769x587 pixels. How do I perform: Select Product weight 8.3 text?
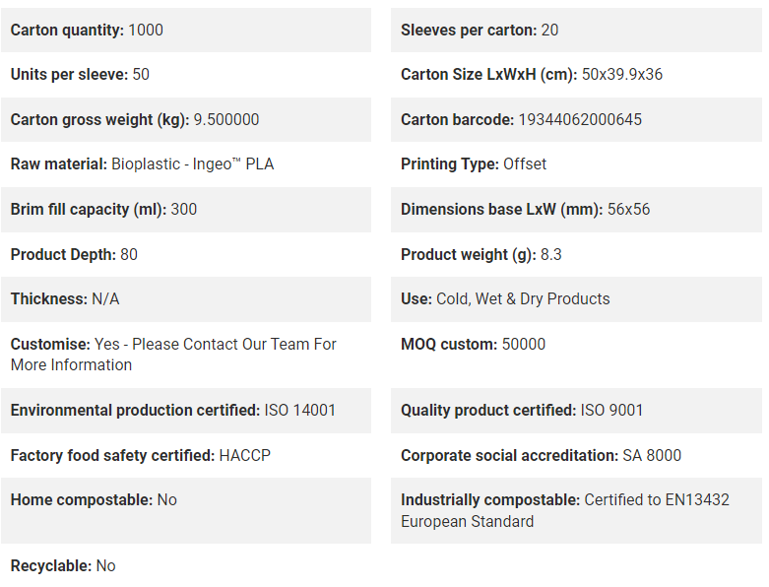pyautogui.click(x=481, y=254)
